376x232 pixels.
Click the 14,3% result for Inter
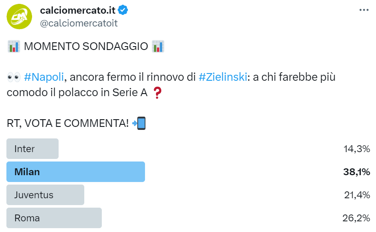357,149
